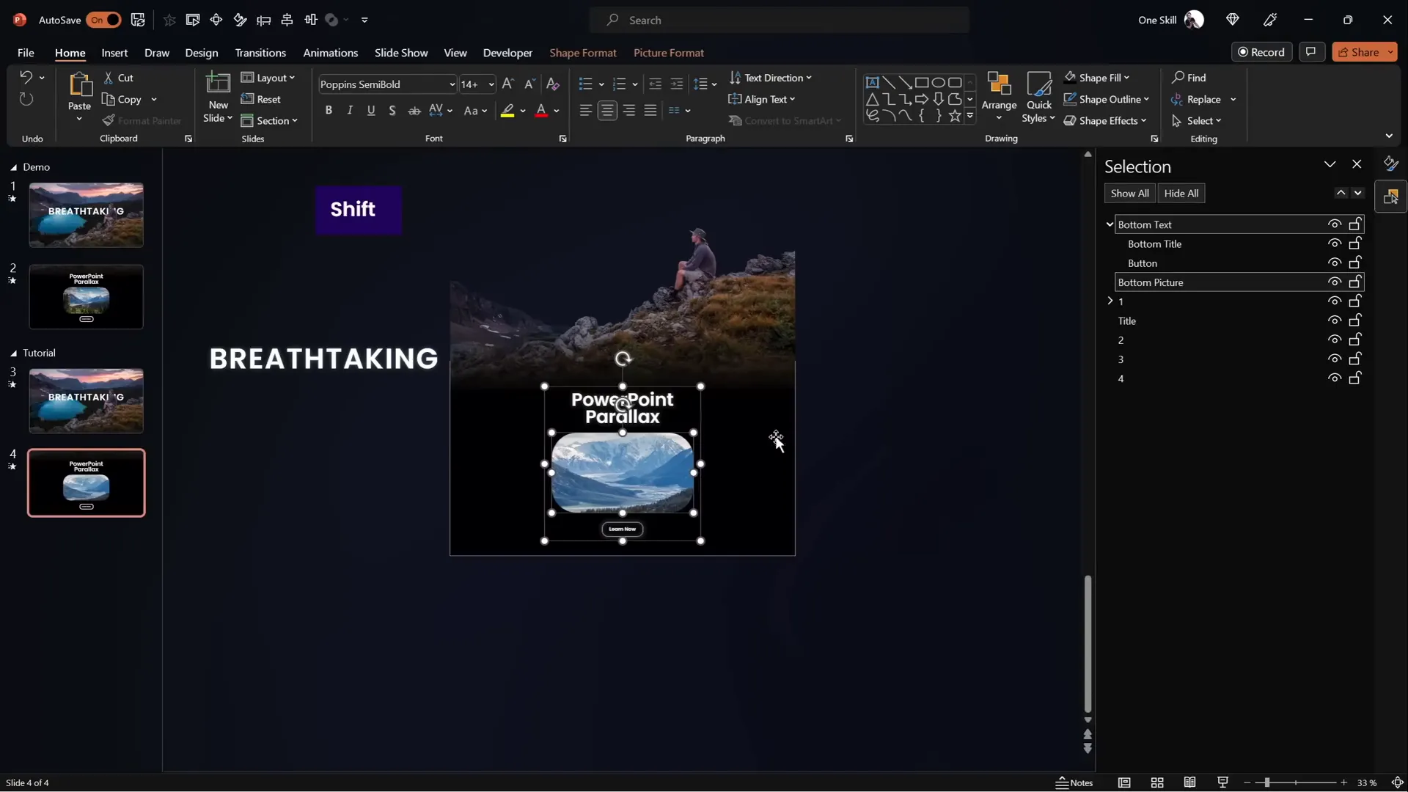Toggle visibility of the Button object
The height and width of the screenshot is (792, 1408).
click(1335, 263)
